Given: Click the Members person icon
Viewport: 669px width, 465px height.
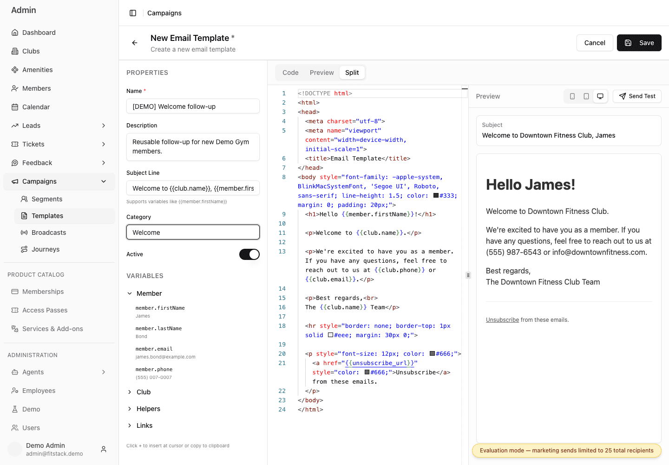Looking at the screenshot, I should 15,88.
